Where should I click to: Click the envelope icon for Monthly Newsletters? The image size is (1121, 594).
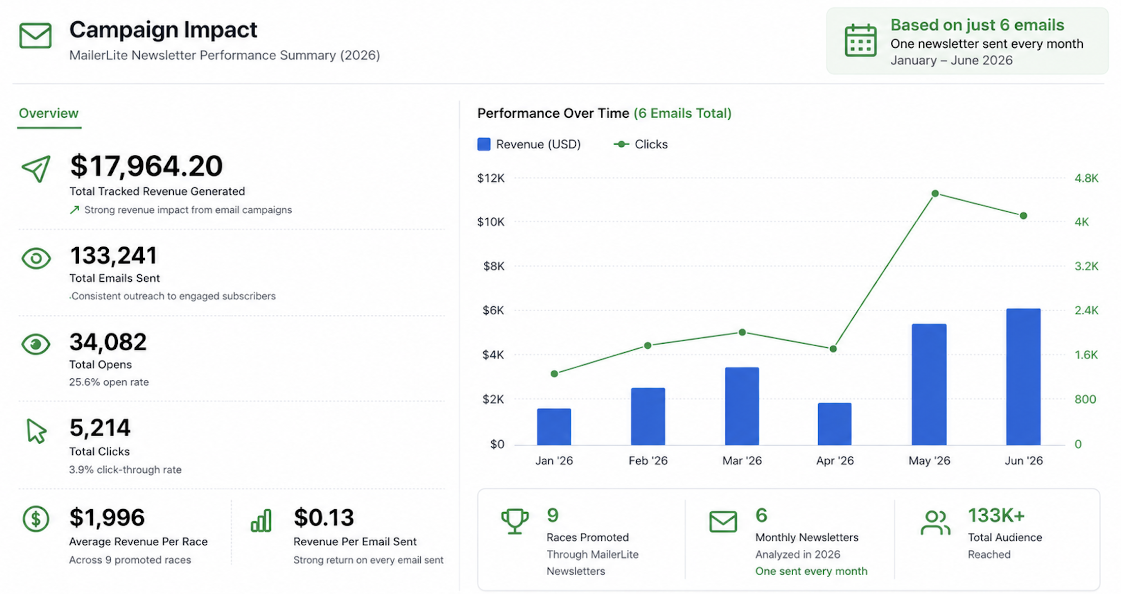[723, 522]
